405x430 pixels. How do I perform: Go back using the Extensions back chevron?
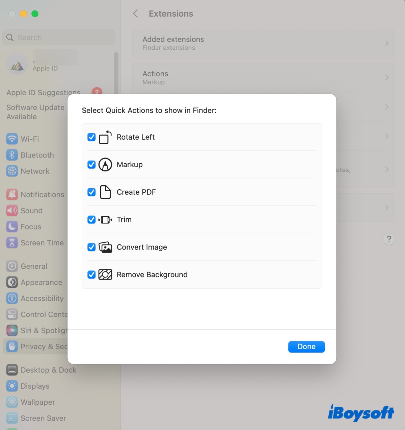135,14
